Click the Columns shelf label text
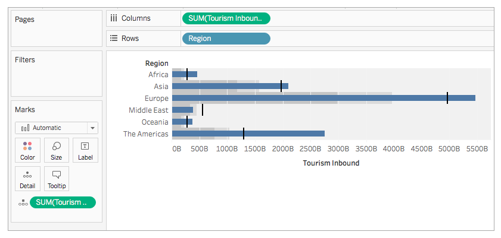501x238 pixels. coord(136,18)
